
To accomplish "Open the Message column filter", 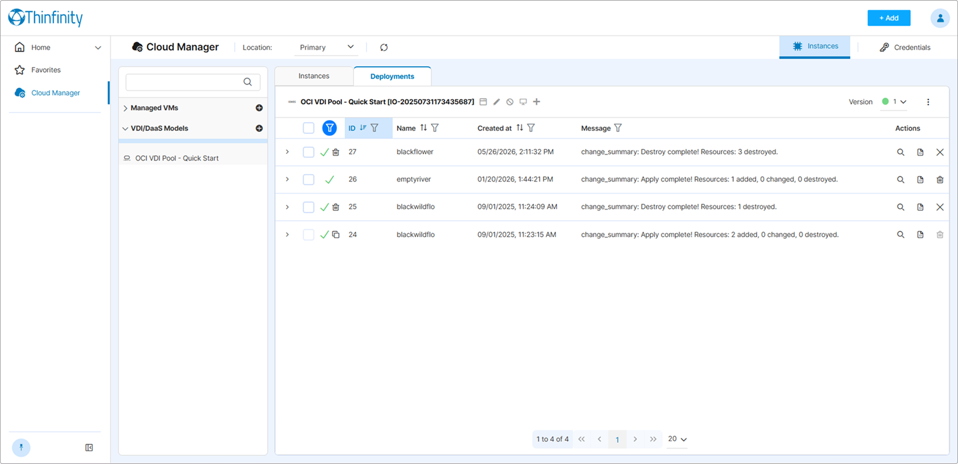I will coord(618,128).
